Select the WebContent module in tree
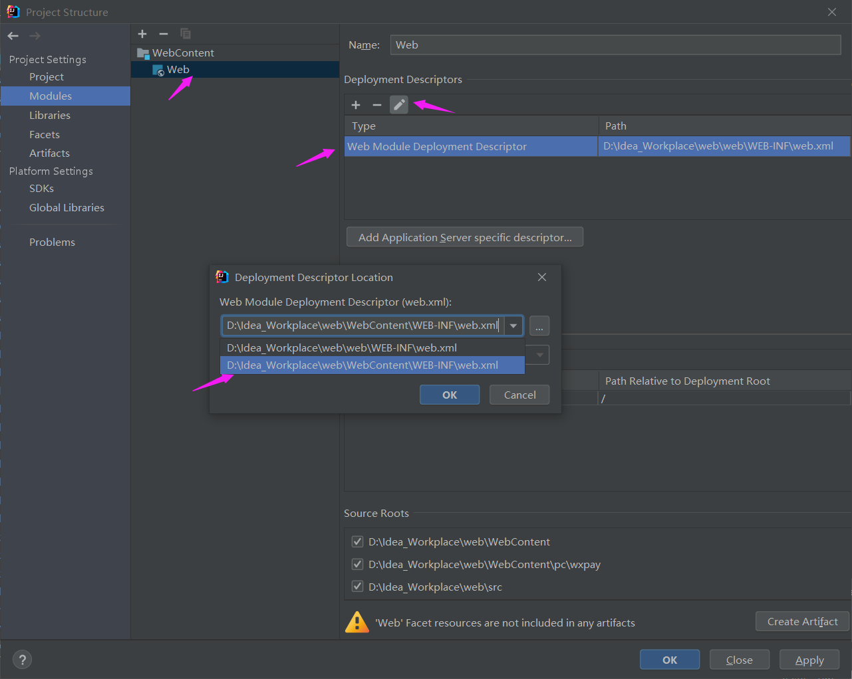852x679 pixels. [x=183, y=53]
